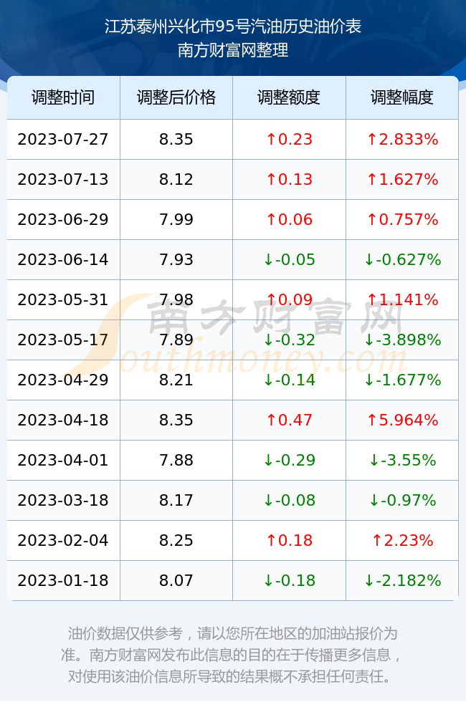Image resolution: width=466 pixels, height=702 pixels.
Task: Click the 调整幅度 column header
Action: click(402, 97)
